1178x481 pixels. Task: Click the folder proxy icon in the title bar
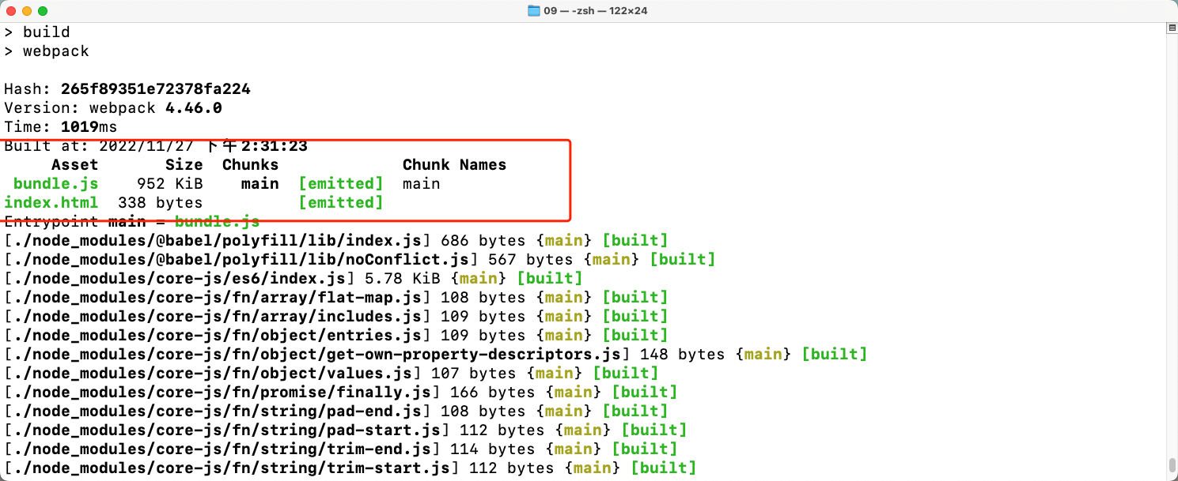tap(534, 11)
